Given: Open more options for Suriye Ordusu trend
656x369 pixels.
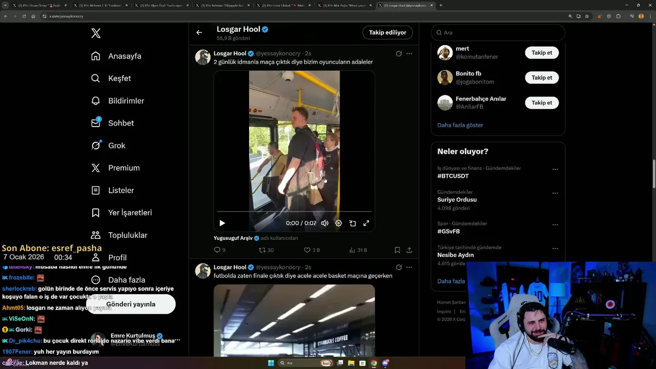Looking at the screenshot, I should (555, 193).
